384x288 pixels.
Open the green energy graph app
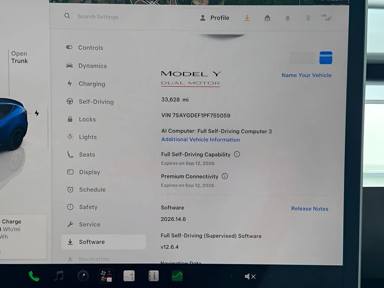click(177, 276)
